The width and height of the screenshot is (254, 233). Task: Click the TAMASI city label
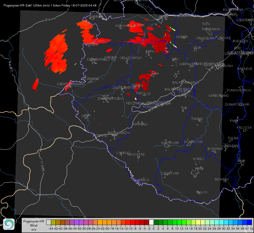pyautogui.click(x=197, y=119)
